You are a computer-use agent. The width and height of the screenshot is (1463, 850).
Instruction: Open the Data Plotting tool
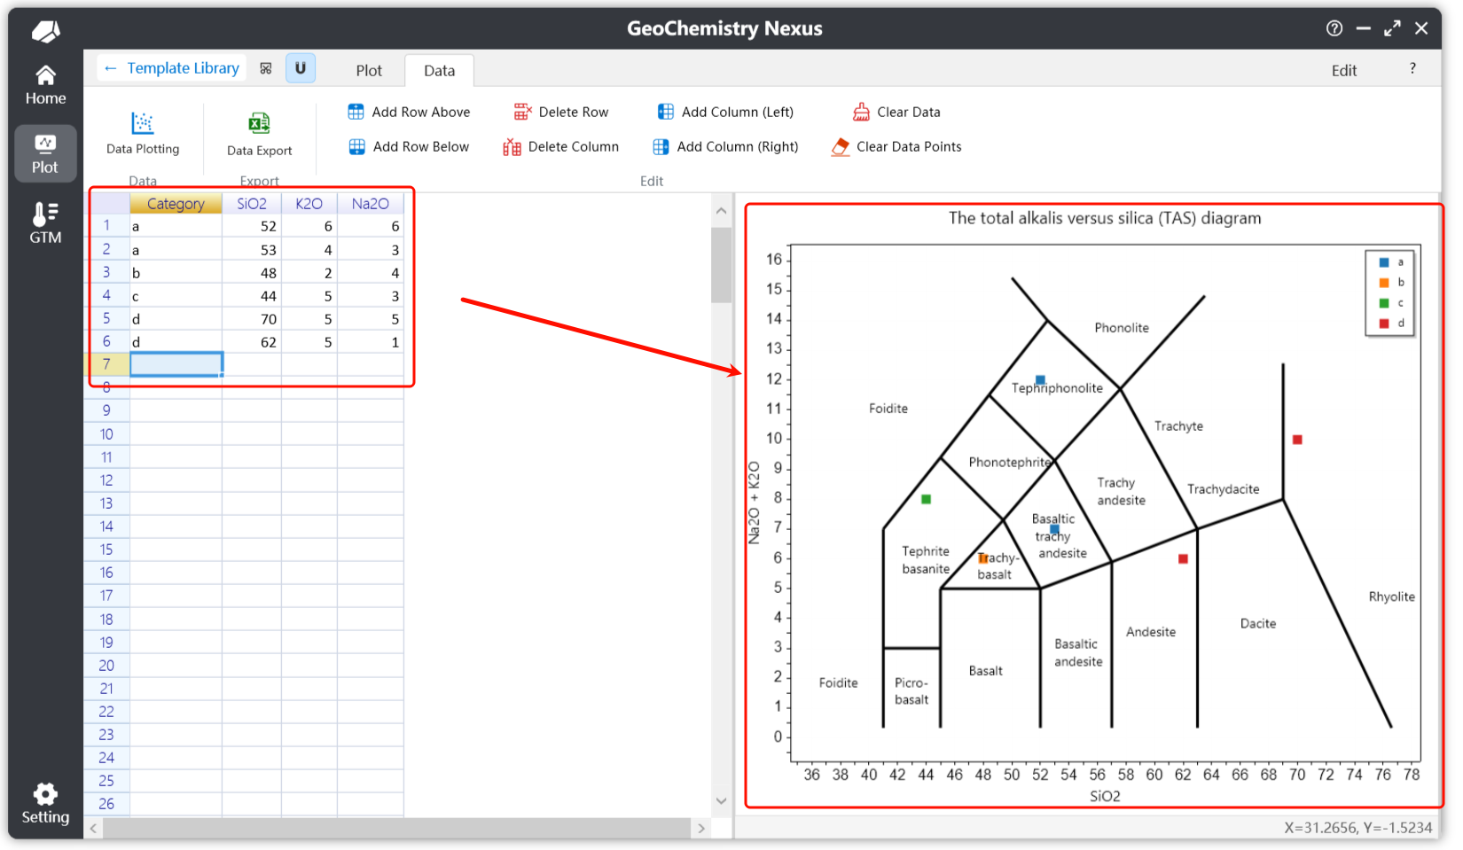point(142,133)
